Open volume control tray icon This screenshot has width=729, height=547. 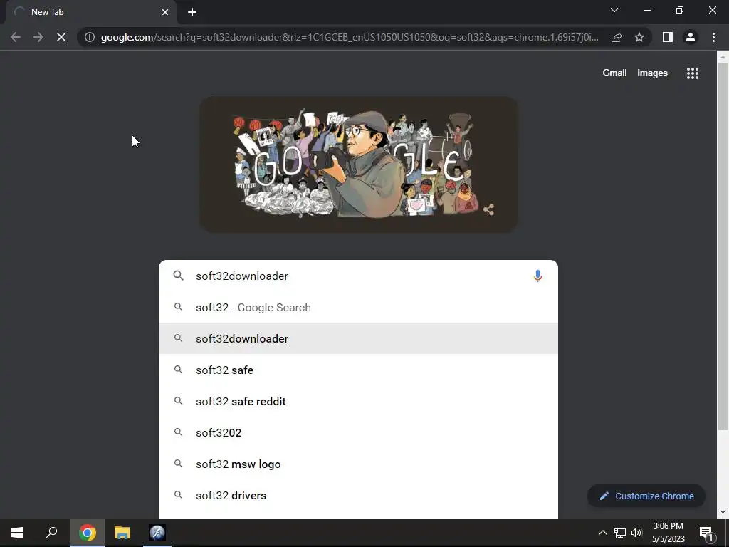point(636,533)
